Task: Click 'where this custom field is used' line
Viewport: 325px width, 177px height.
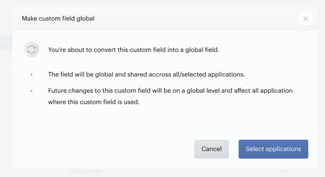Action: tap(94, 102)
